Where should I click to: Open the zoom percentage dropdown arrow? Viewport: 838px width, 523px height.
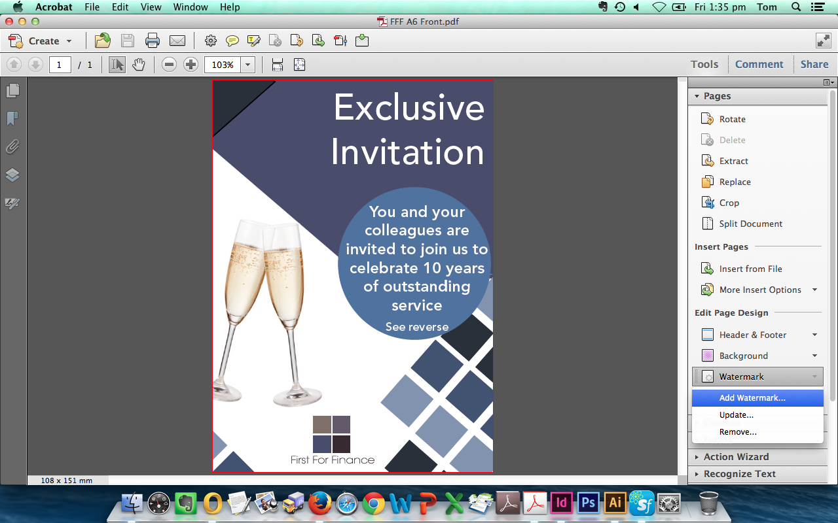click(x=248, y=65)
